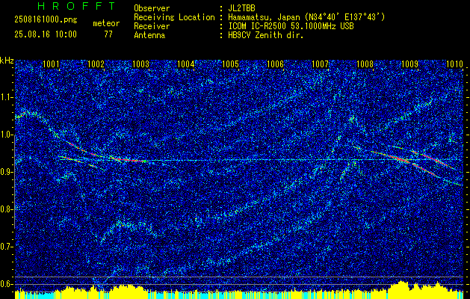Image resolution: width=470 pixels, height=299 pixels.
Task: Click the HROFFT title text
Action: point(76,6)
